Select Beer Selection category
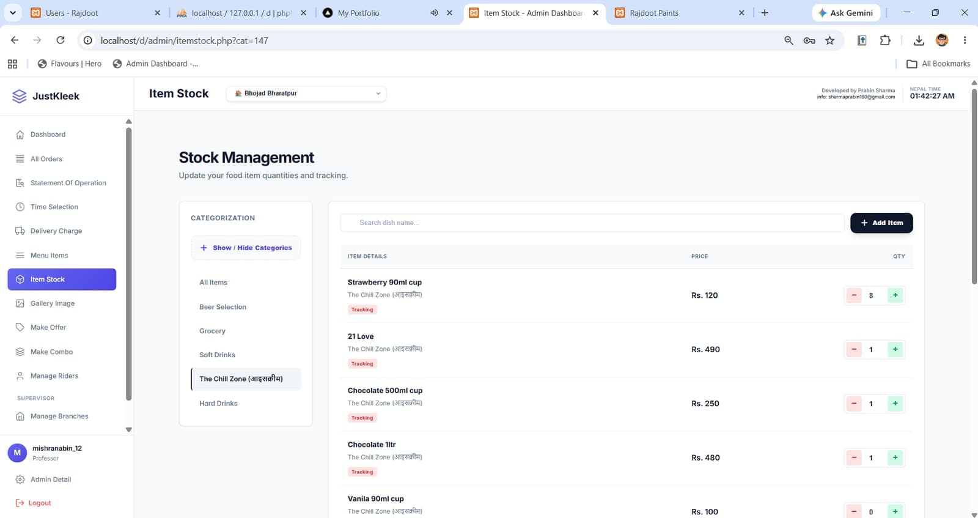Screen dimensions: 978x518 click(x=246, y=307)
